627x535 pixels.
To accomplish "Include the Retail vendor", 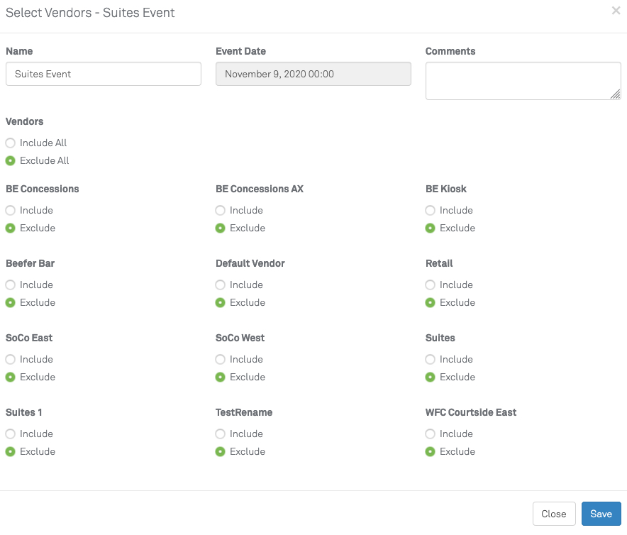I will click(x=430, y=285).
